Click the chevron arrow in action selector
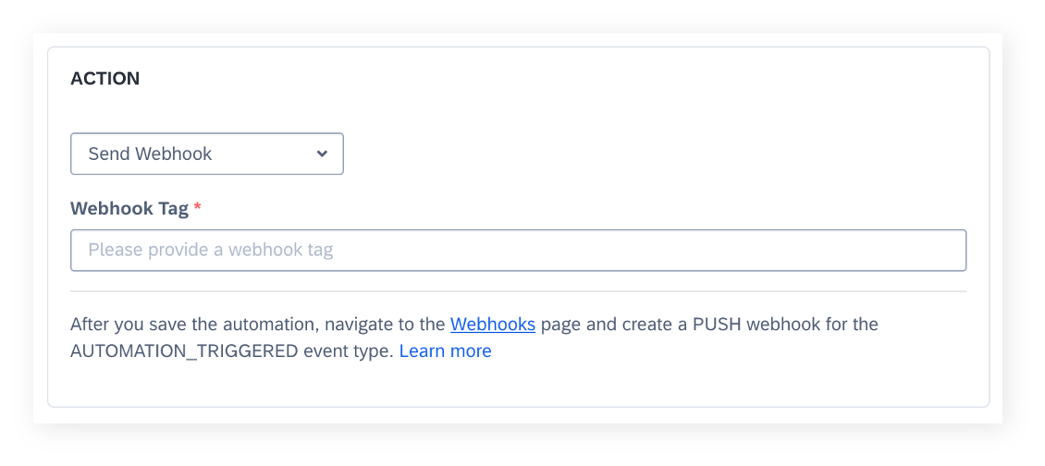The width and height of the screenshot is (1045, 466). (322, 154)
